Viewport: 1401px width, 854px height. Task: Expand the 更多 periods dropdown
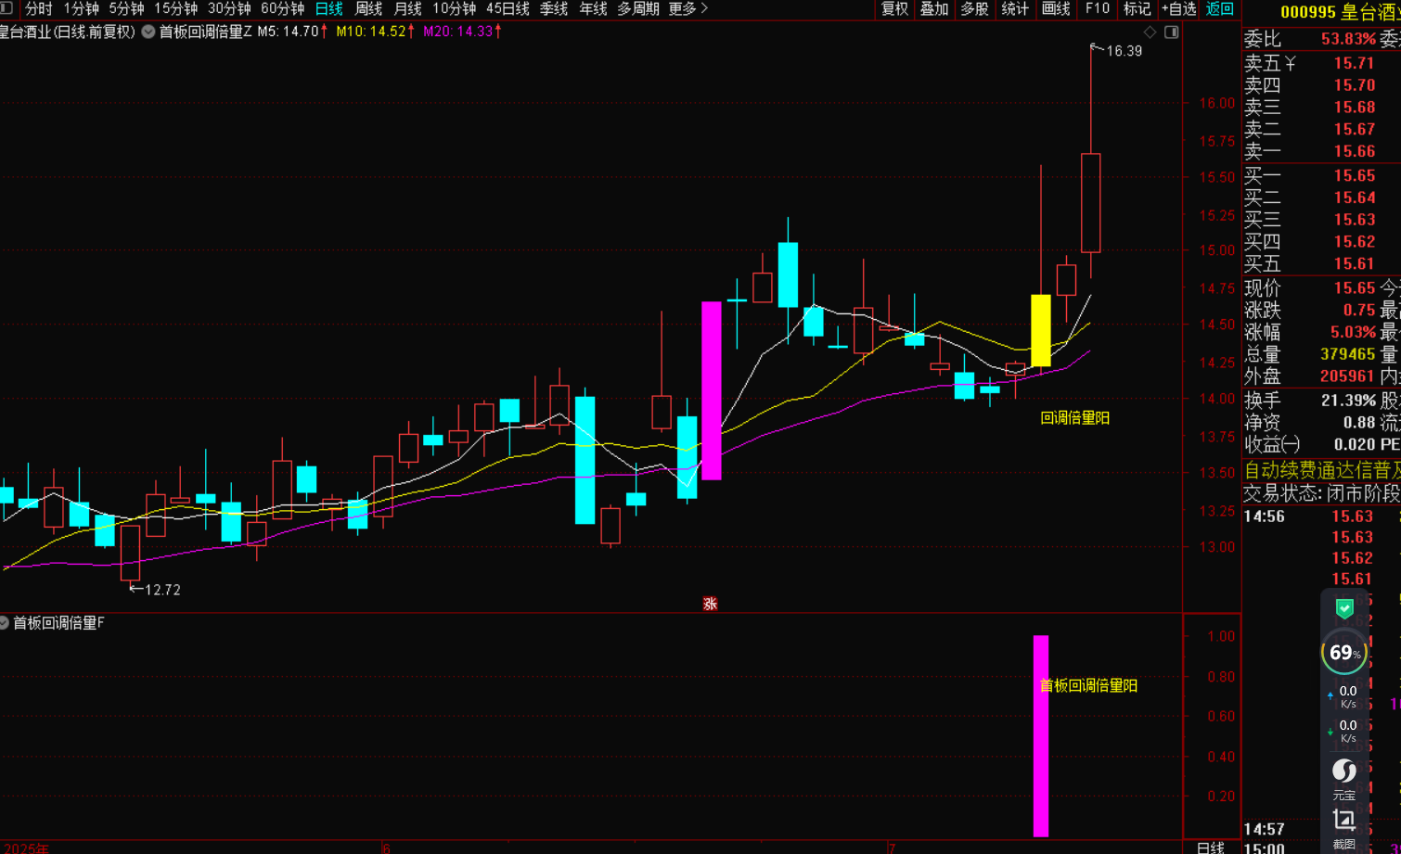[x=688, y=8]
